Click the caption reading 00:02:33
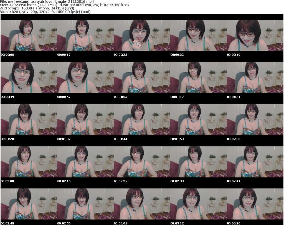The height and width of the screenshot is (225, 284). (x=177, y=181)
